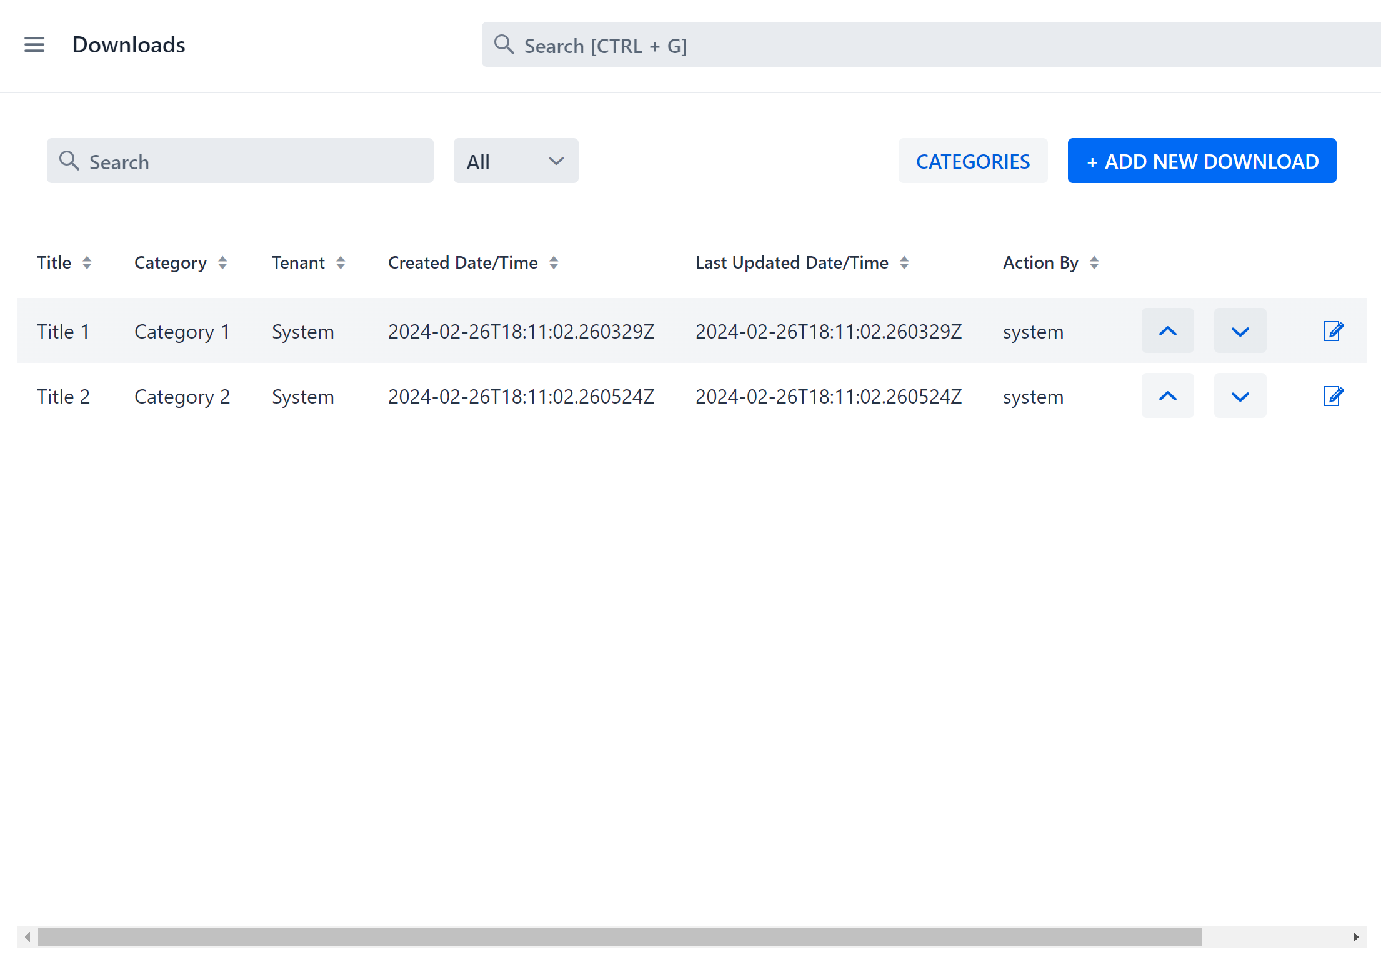
Task: Open the navigation hamburger menu
Action: point(34,44)
